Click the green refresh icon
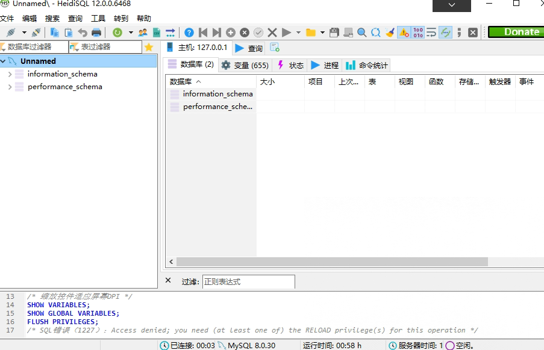 click(x=117, y=33)
